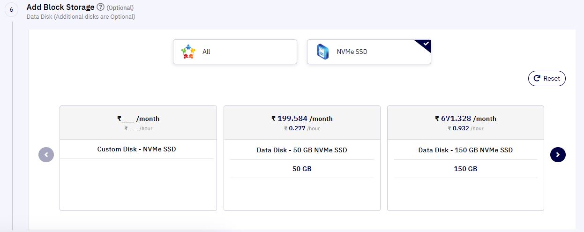Choose the Data Disk - 150 GB NVMe SSD
The height and width of the screenshot is (232, 584).
point(465,158)
